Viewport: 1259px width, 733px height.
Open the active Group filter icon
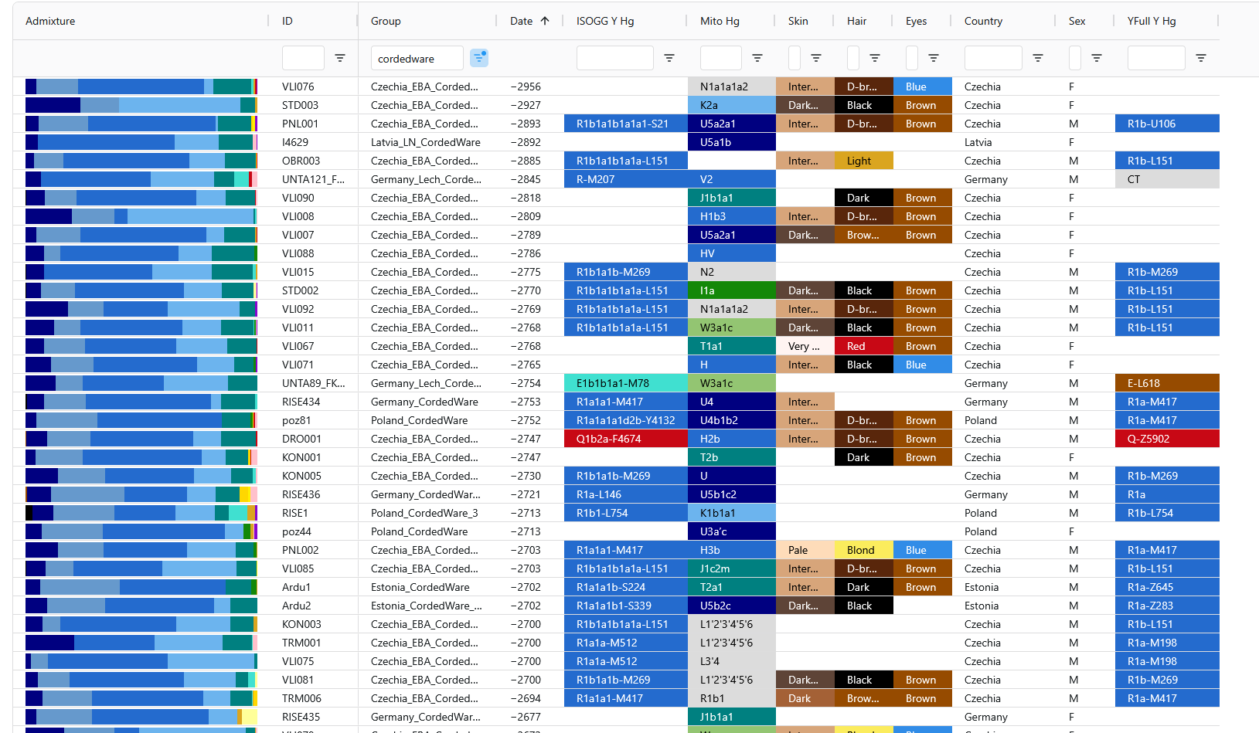[x=479, y=58]
